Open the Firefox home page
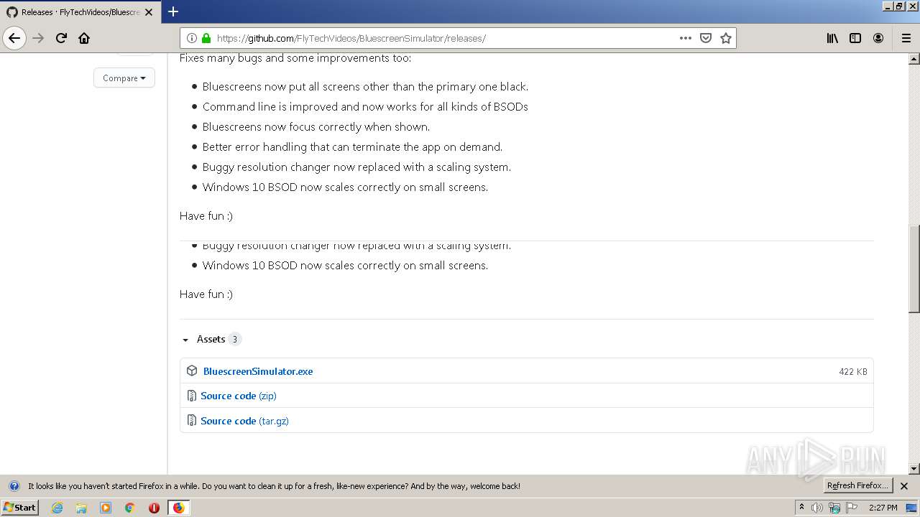Viewport: 920px width, 517px height. (84, 38)
